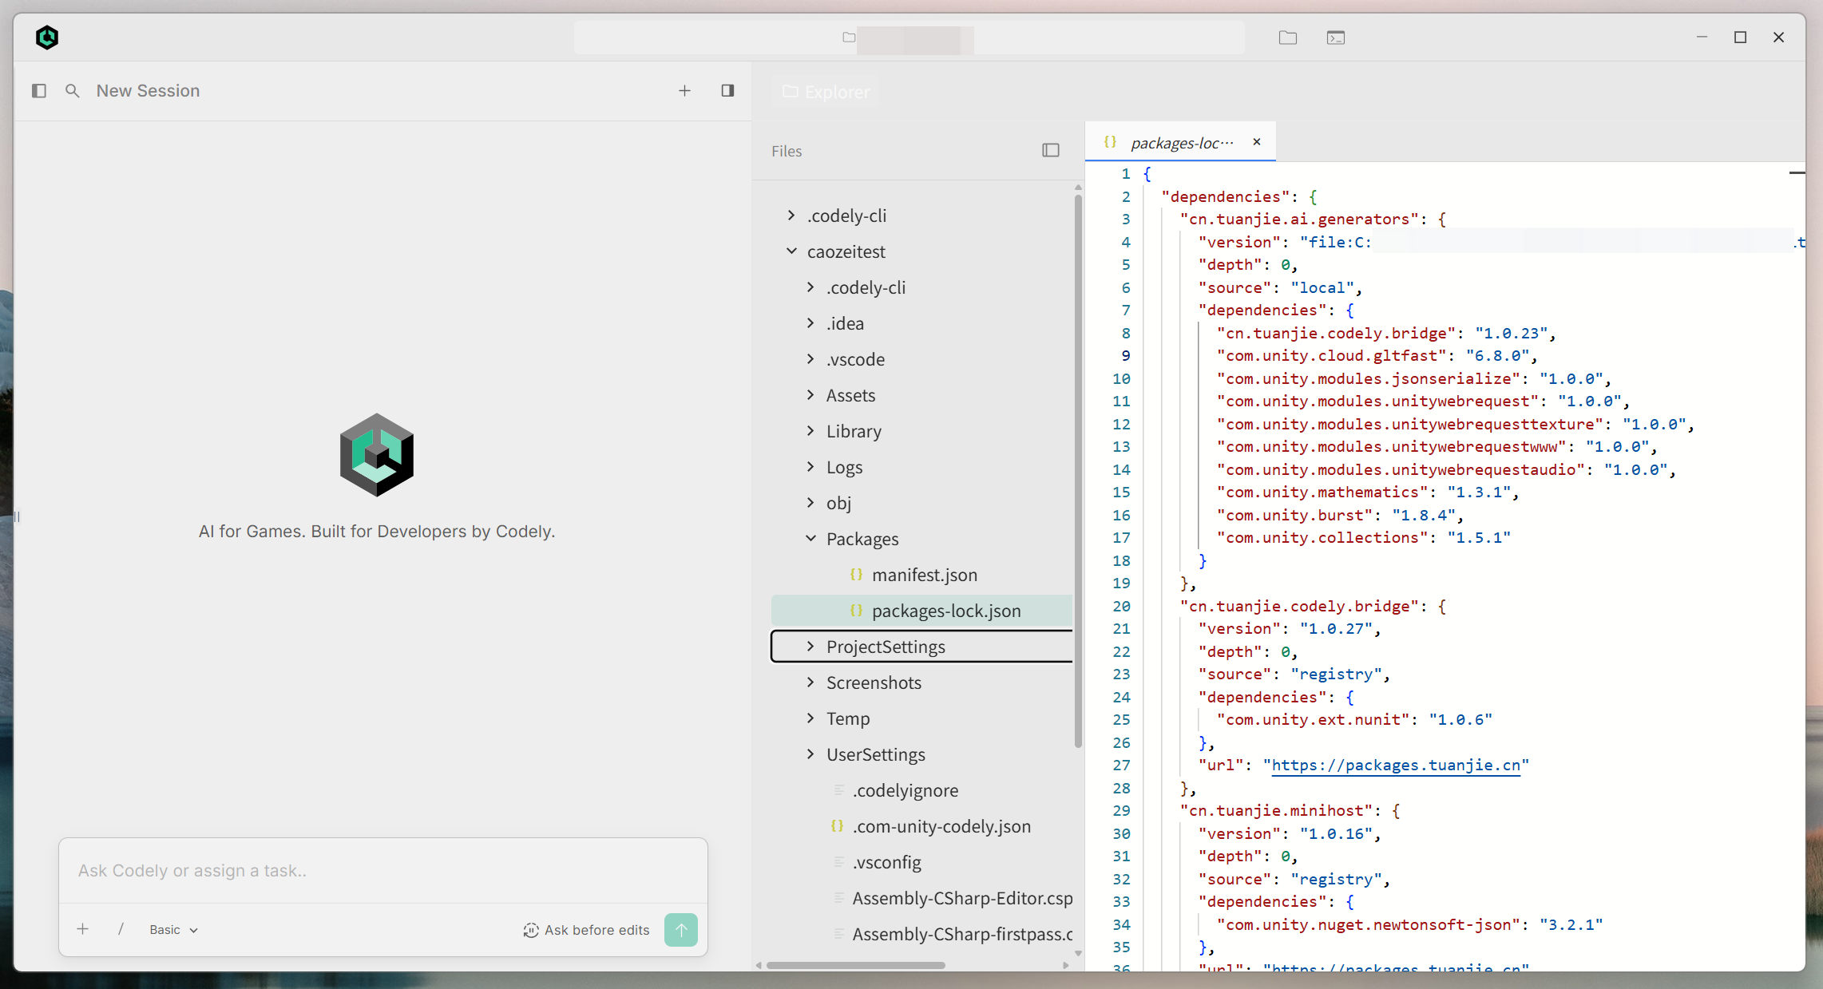Open the terminal icon in the title bar
Image resolution: width=1823 pixels, height=989 pixels.
tap(1336, 38)
